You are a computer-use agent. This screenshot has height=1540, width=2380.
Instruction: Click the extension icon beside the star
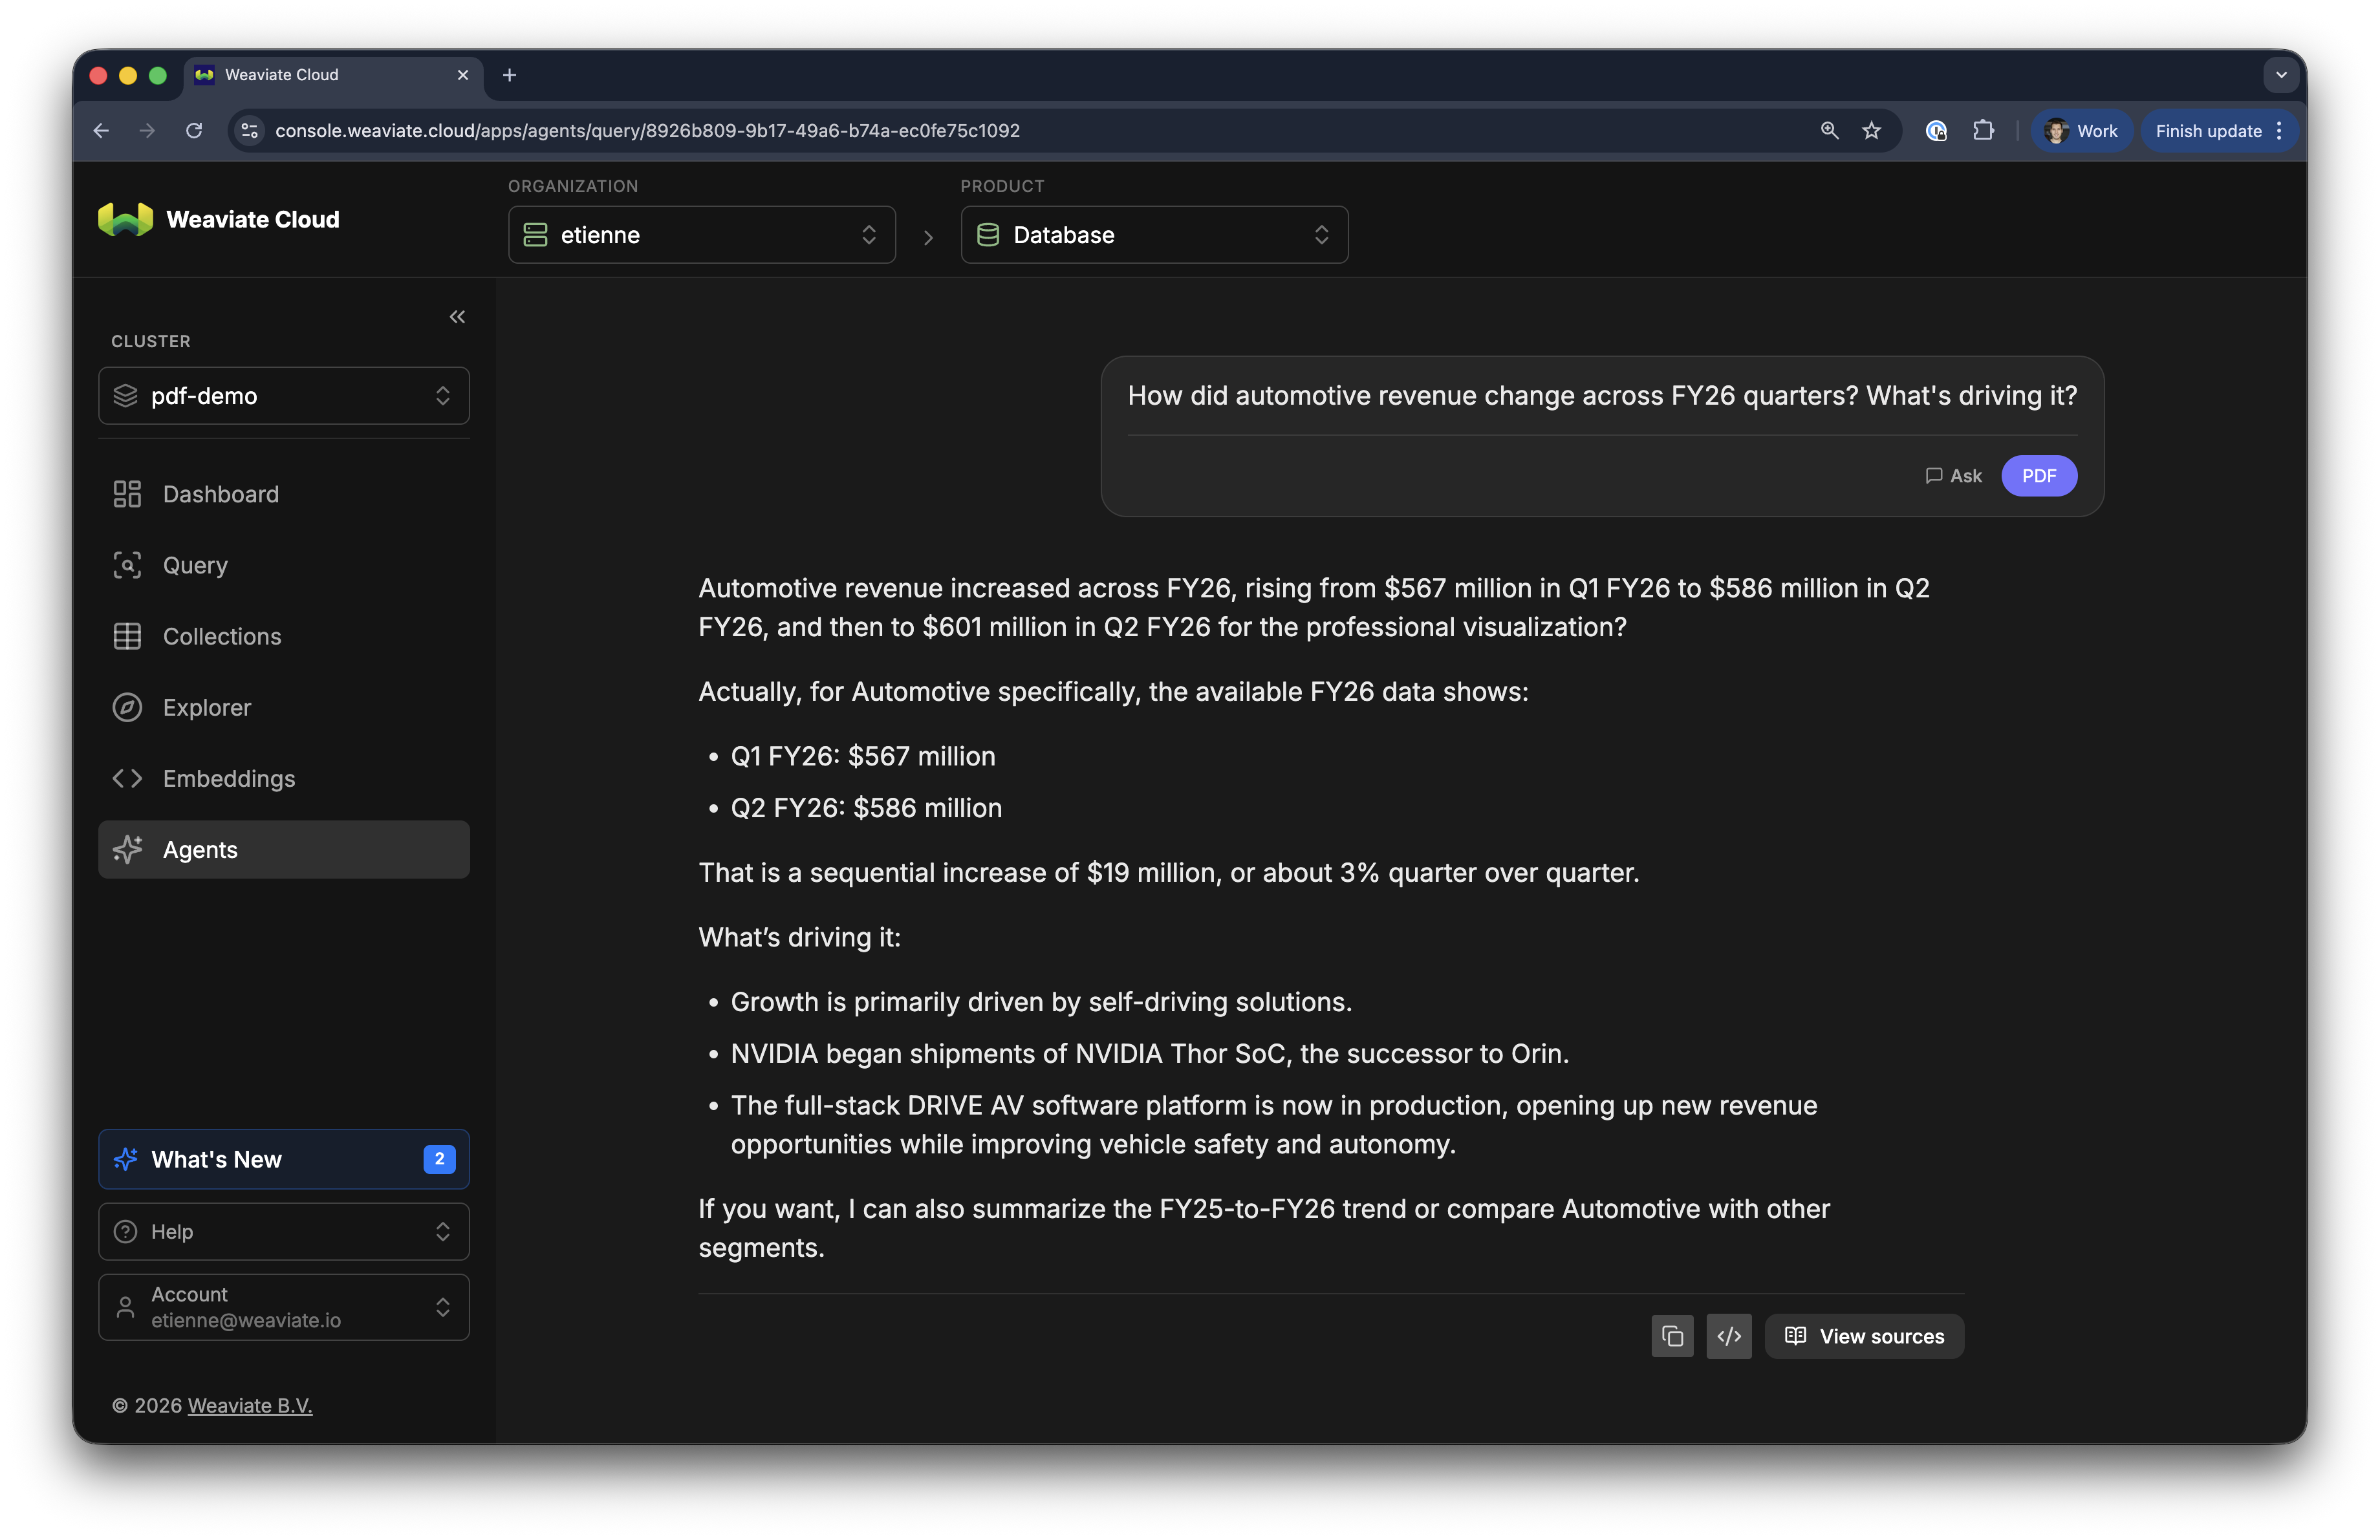pos(1936,130)
